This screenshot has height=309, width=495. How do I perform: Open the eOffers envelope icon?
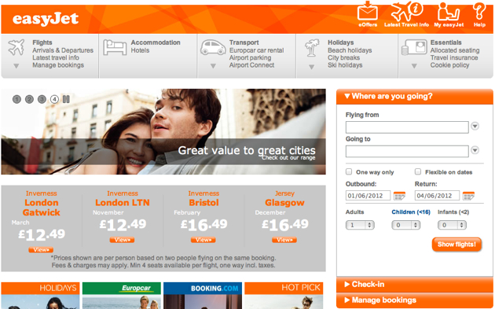368,11
